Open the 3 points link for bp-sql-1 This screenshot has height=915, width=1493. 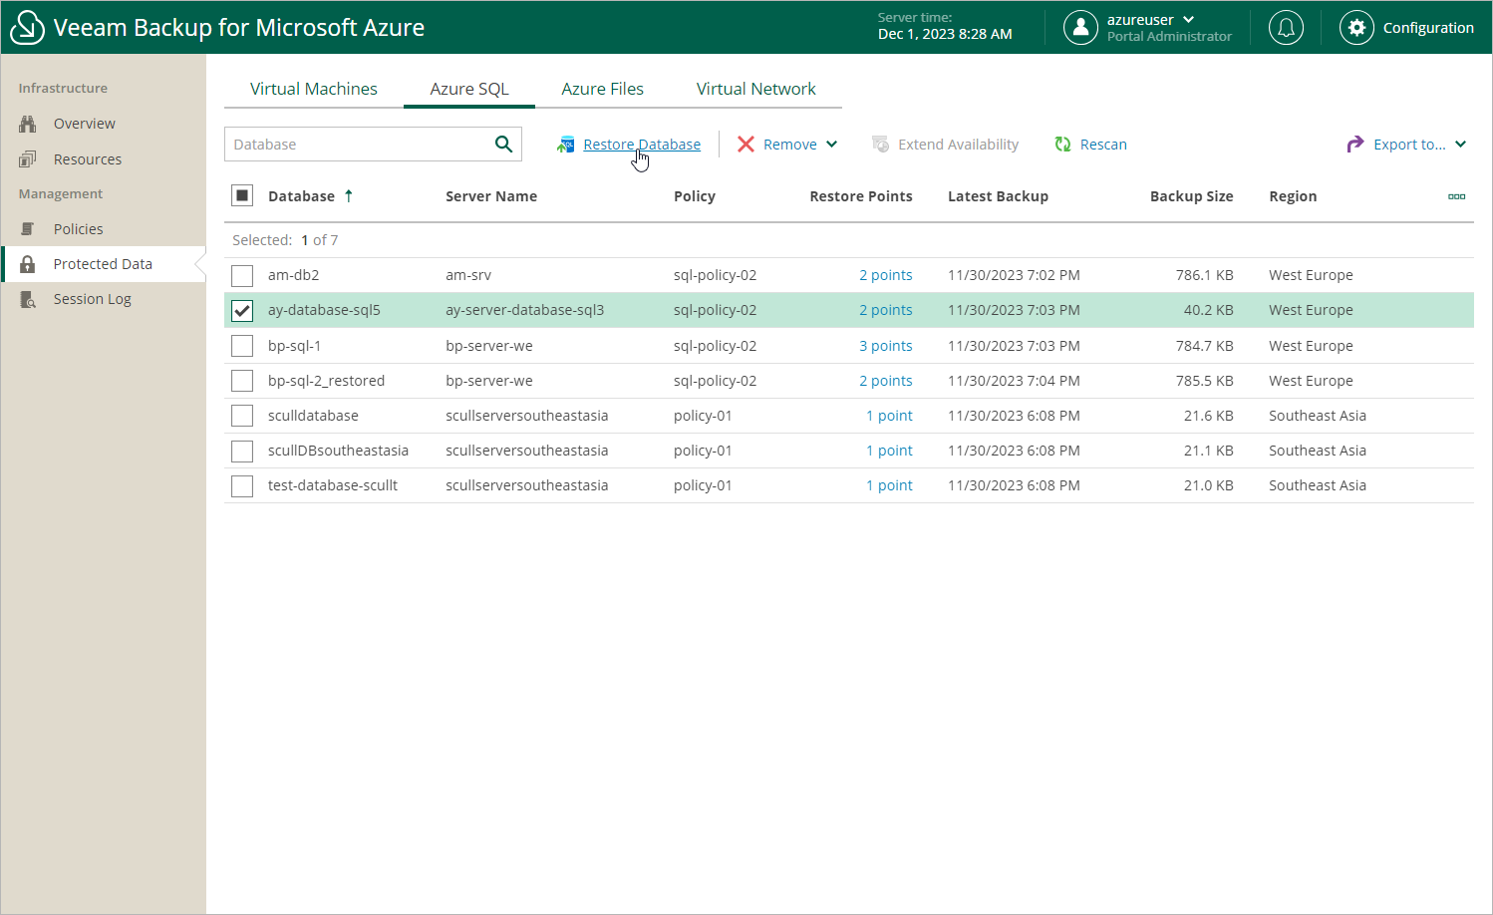tap(886, 346)
